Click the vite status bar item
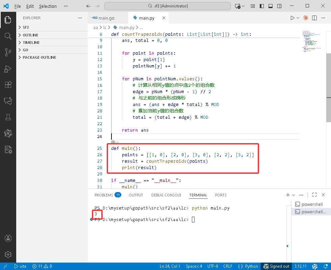 [20, 266]
